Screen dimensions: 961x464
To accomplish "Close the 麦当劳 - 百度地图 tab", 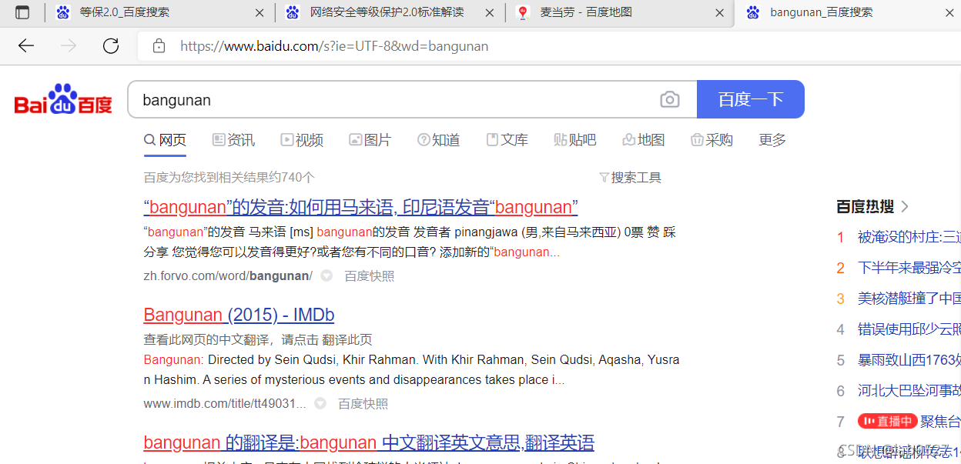I will click(x=719, y=13).
